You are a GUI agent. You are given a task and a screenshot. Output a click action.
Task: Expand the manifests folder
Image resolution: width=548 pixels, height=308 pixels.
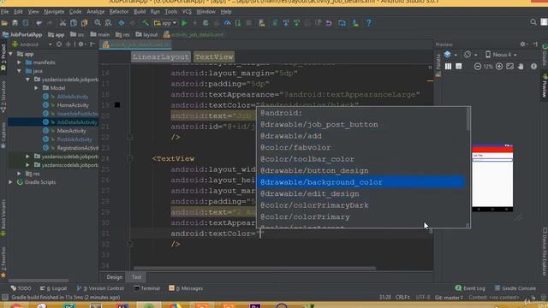point(19,62)
